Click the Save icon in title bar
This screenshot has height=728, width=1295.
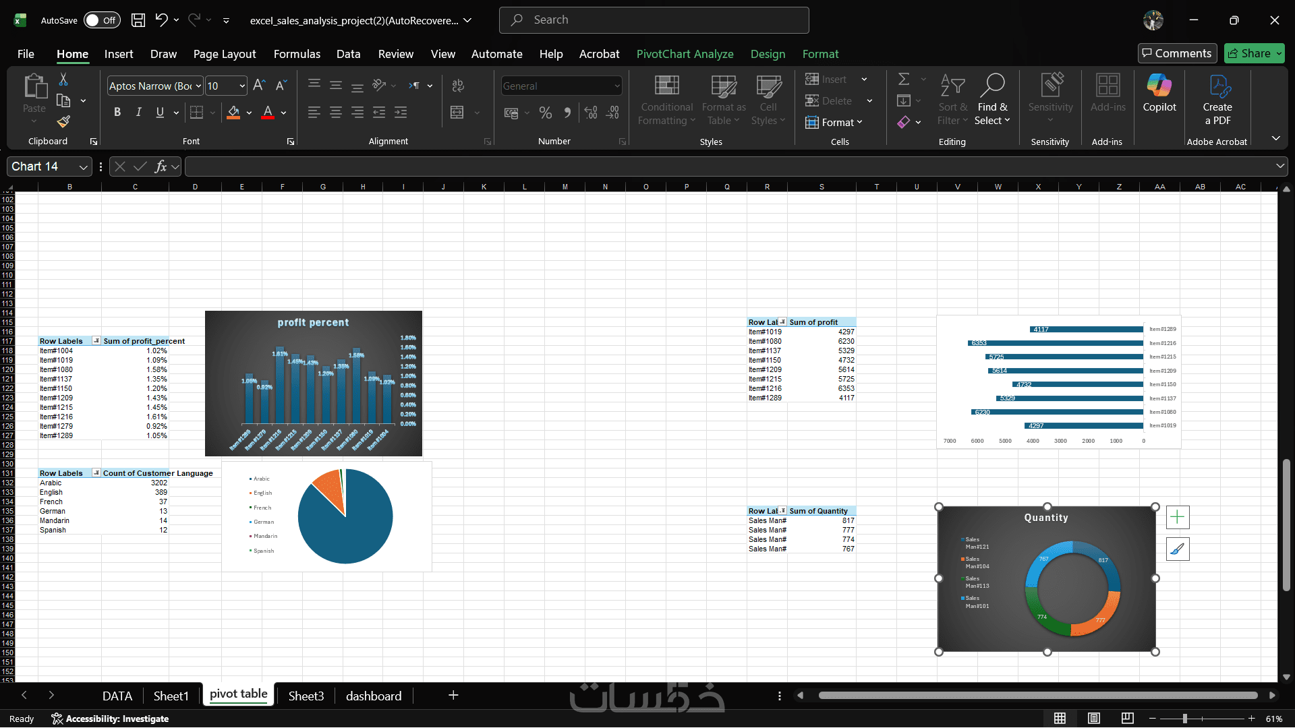[x=138, y=20]
